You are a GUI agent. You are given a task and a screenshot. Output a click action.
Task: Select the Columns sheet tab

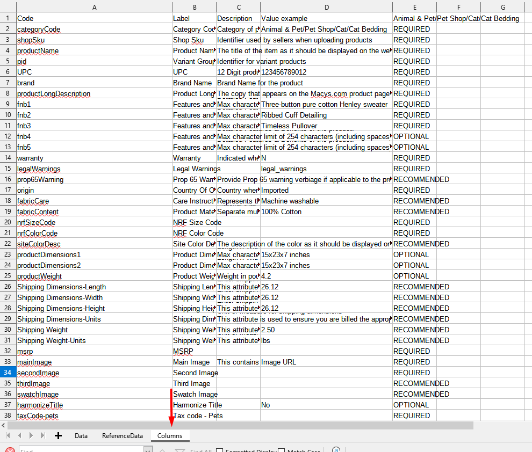coord(170,436)
